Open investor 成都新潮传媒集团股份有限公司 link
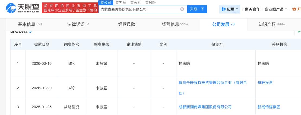 [205, 107]
